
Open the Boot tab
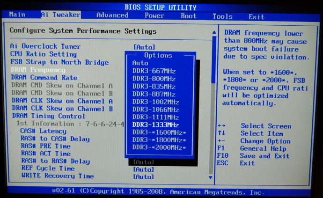pyautogui.click(x=189, y=16)
